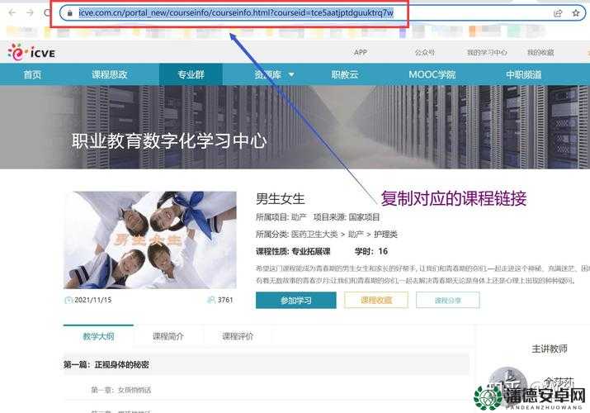Switch to the 课程简介 tab
Image resolution: width=590 pixels, height=413 pixels.
(x=168, y=336)
